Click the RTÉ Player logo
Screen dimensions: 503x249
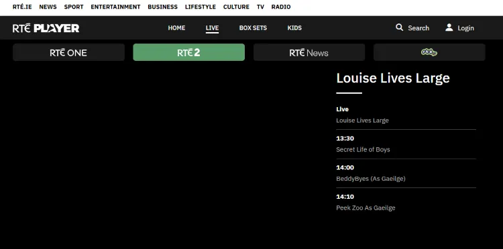tap(46, 28)
